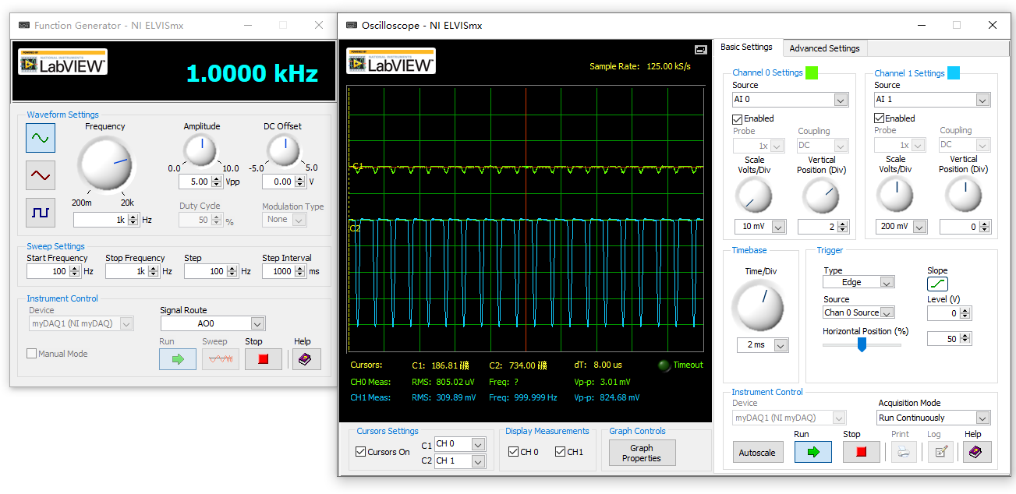This screenshot has width=1016, height=494.
Task: Open Channel 0 Source AI 0 dropdown
Action: click(841, 100)
